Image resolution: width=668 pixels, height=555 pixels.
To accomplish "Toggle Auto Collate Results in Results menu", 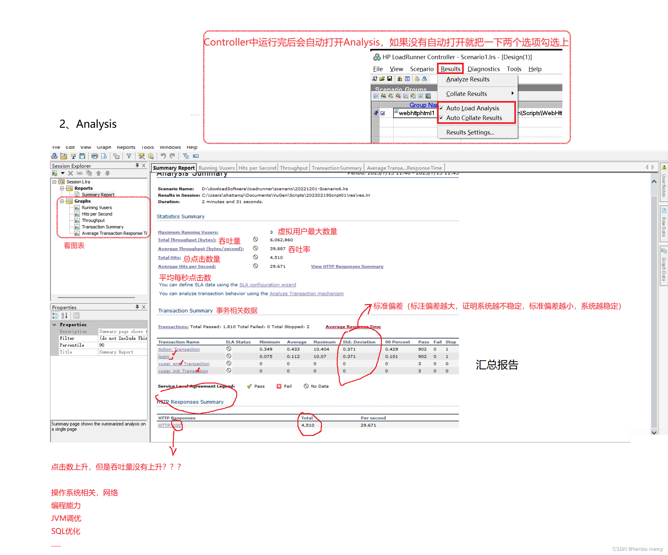I will (474, 118).
